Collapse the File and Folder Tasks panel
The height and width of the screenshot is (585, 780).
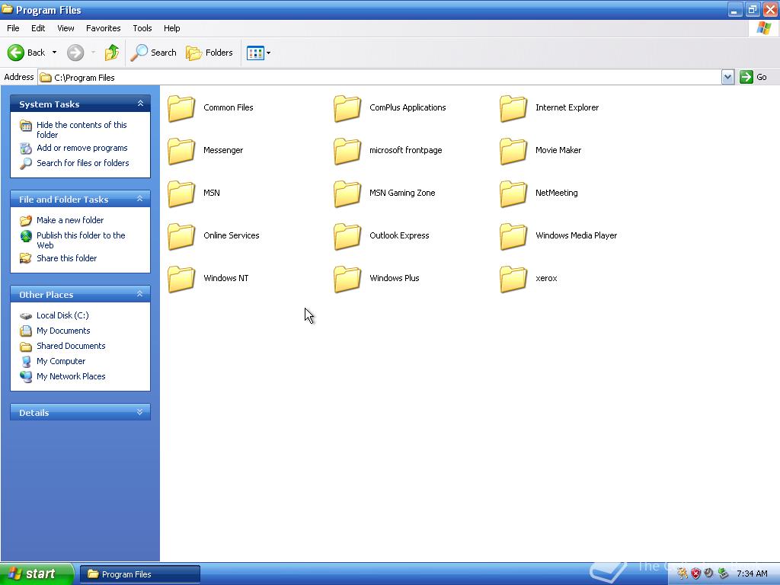140,199
